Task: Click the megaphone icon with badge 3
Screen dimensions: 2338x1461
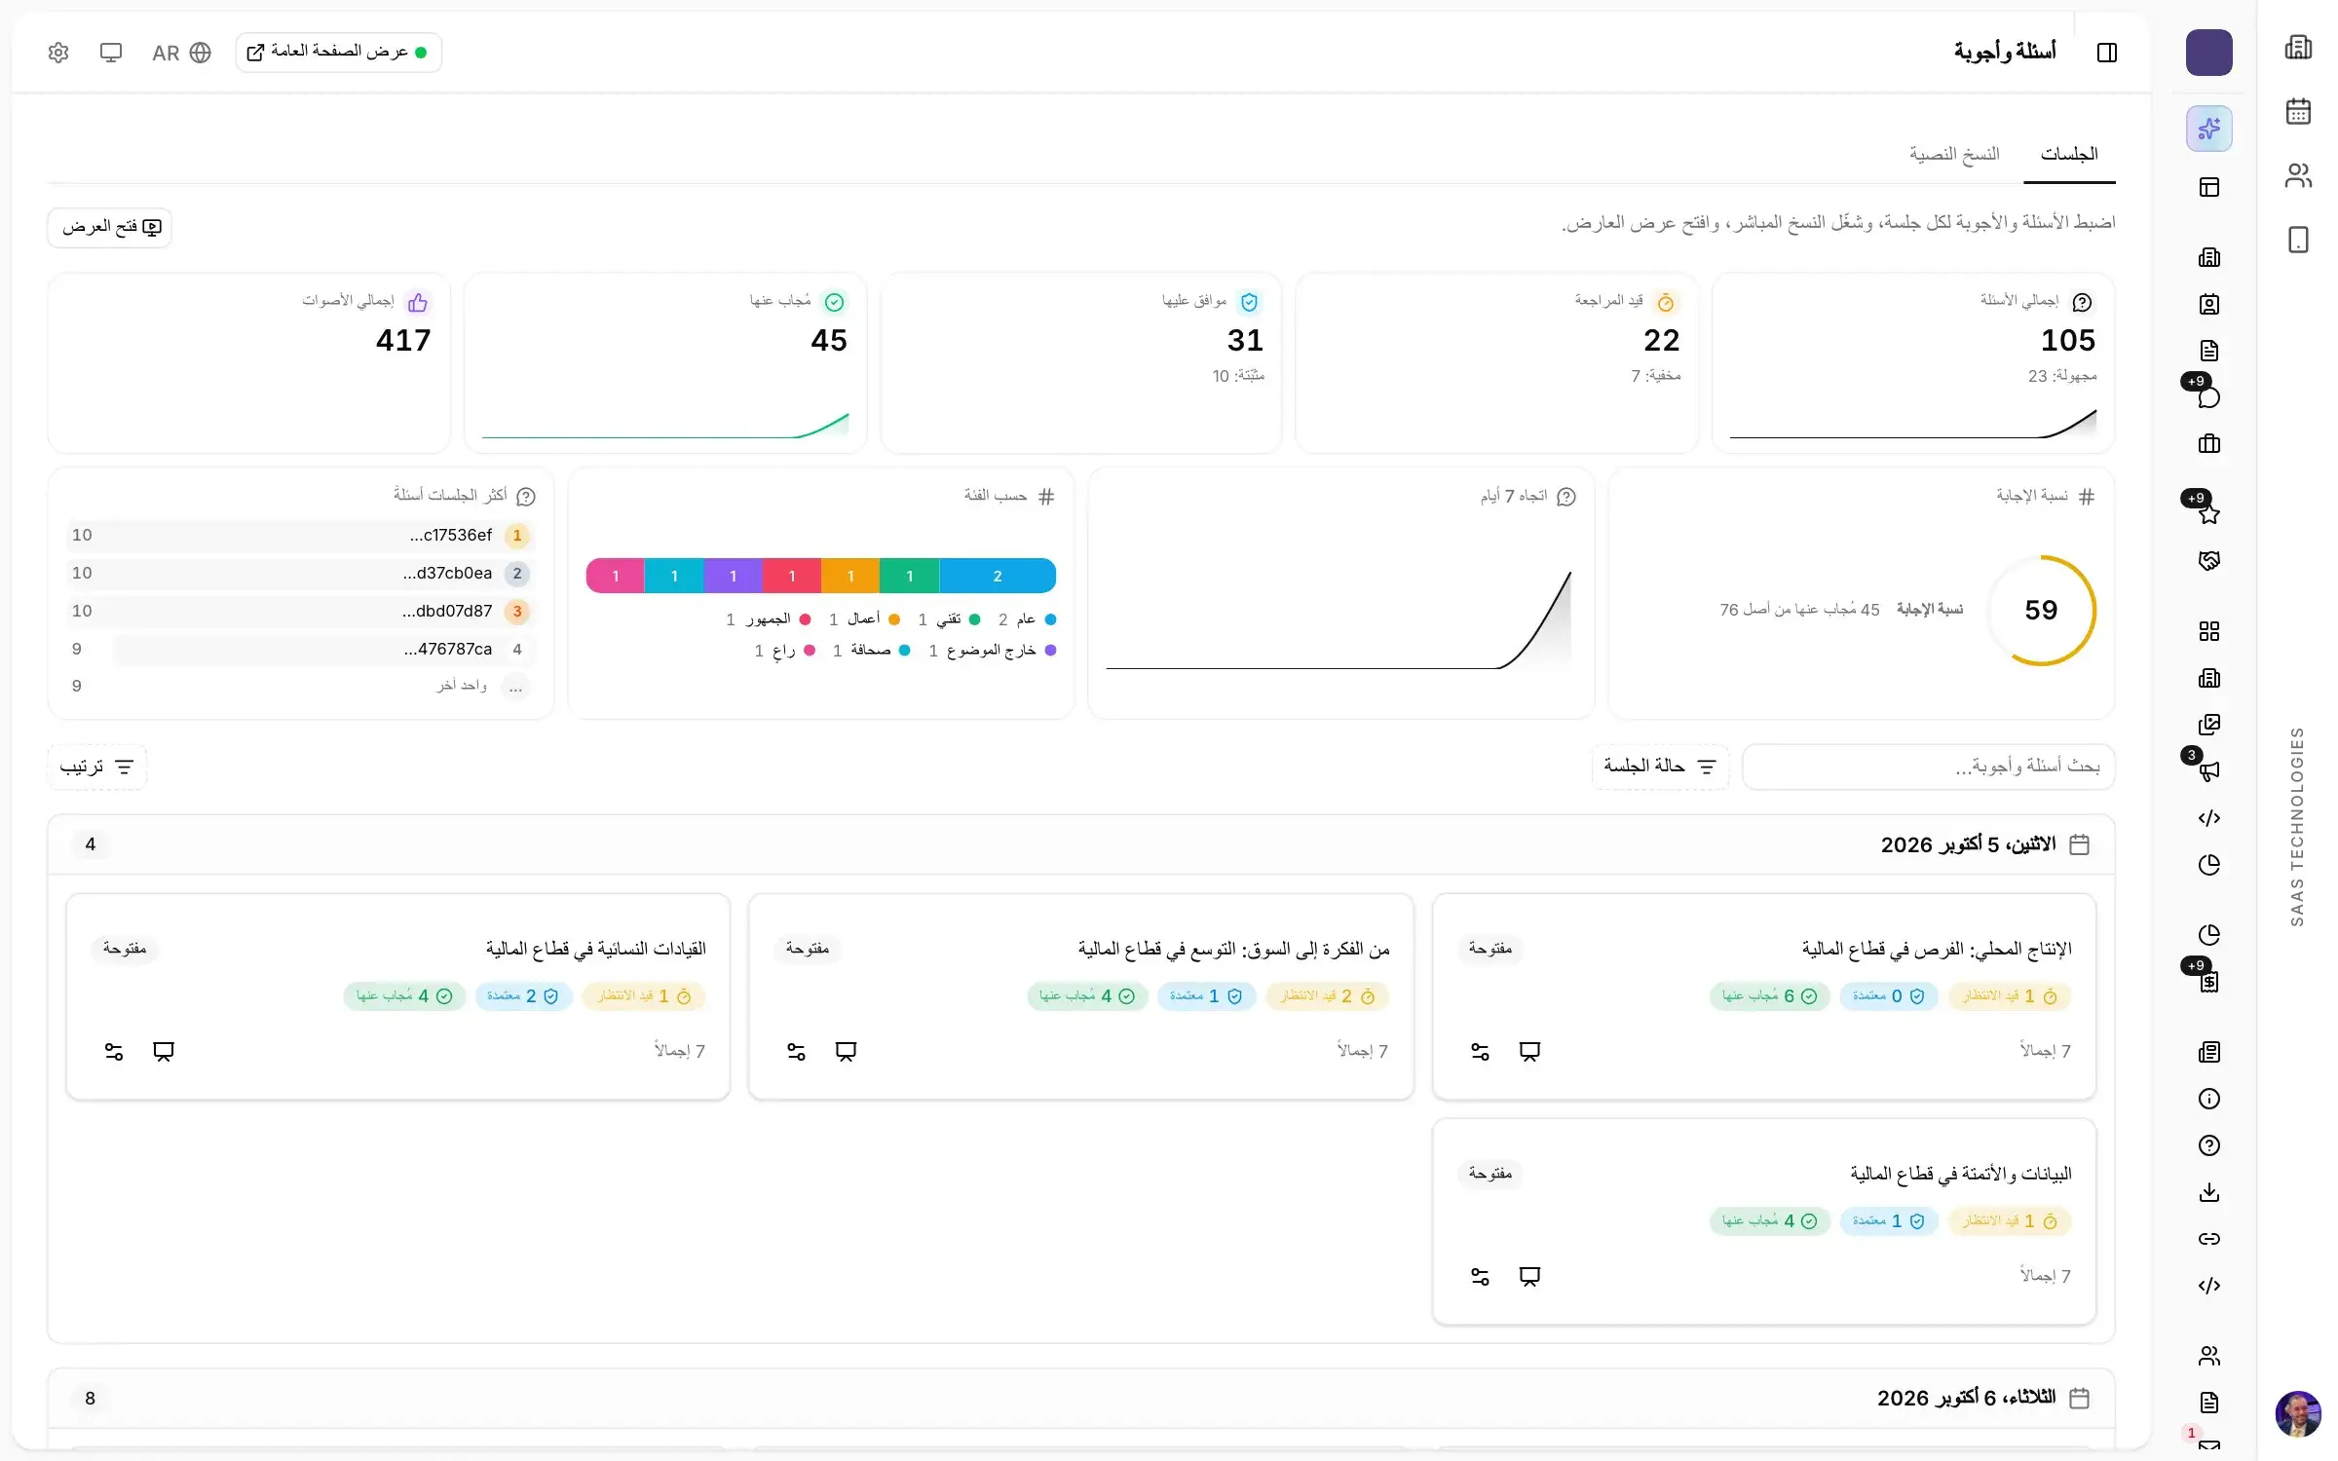Action: [2208, 770]
